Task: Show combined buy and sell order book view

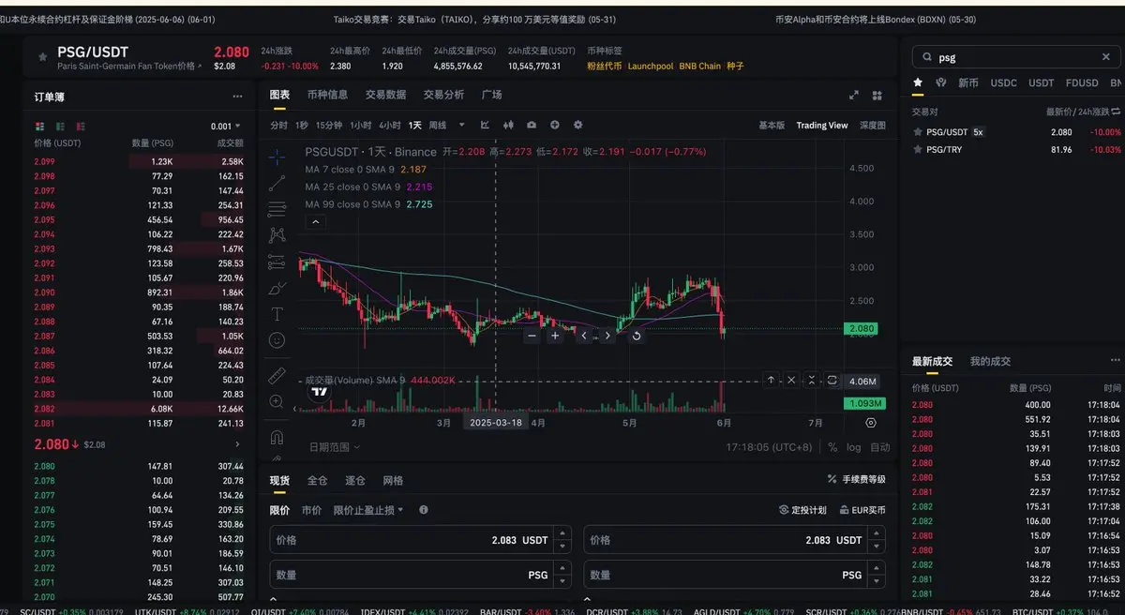Action: coord(39,126)
